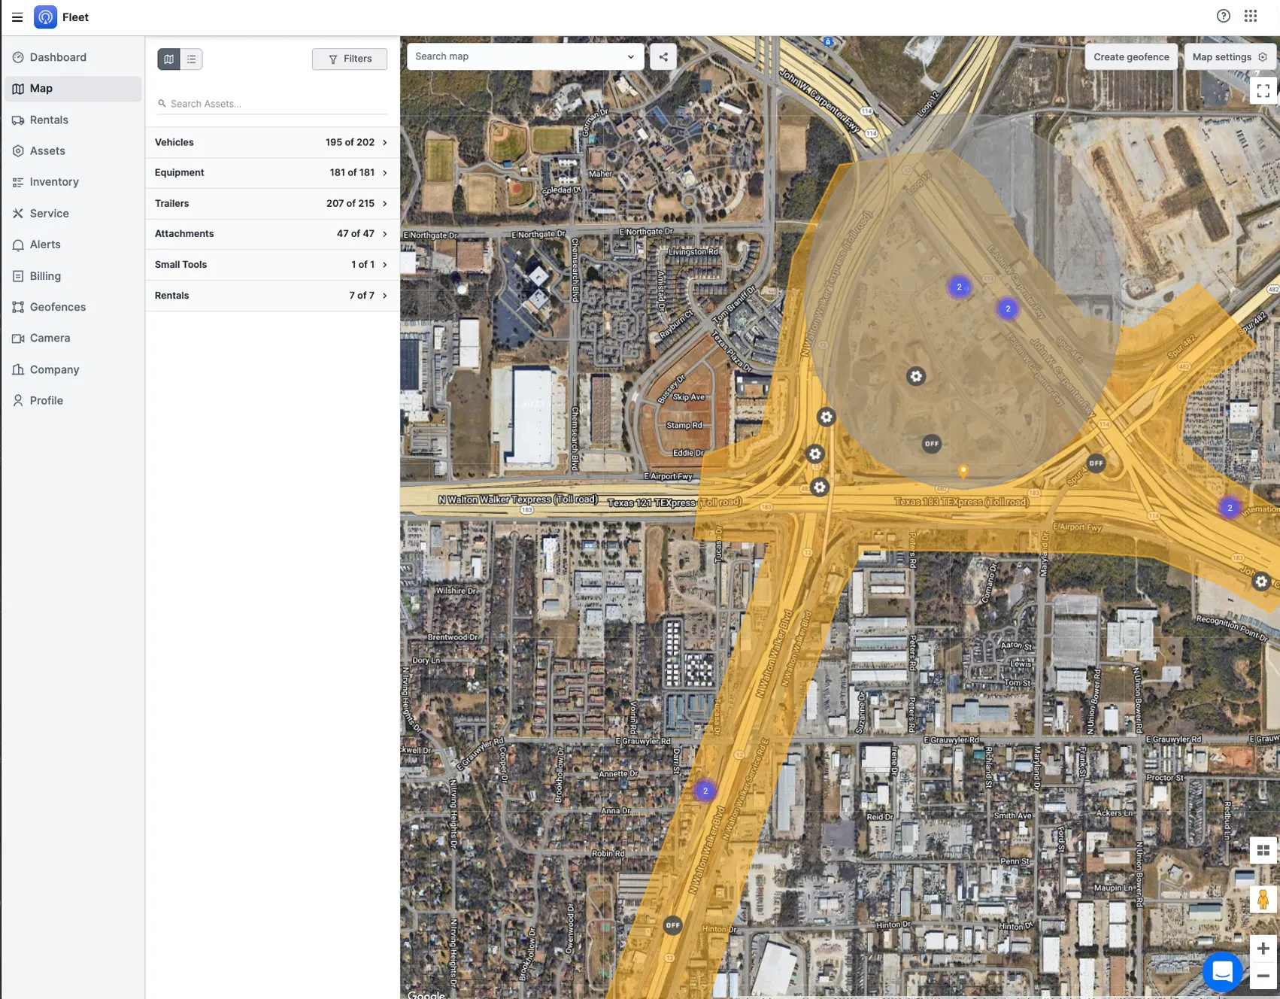The width and height of the screenshot is (1280, 999).
Task: Share the current map view
Action: 663,56
